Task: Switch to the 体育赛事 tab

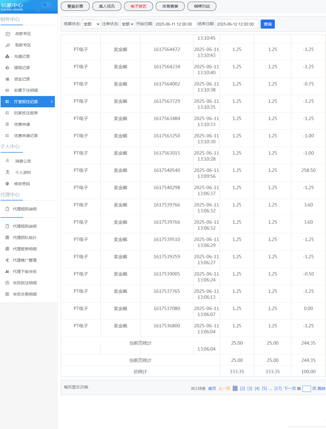Action: coord(170,6)
